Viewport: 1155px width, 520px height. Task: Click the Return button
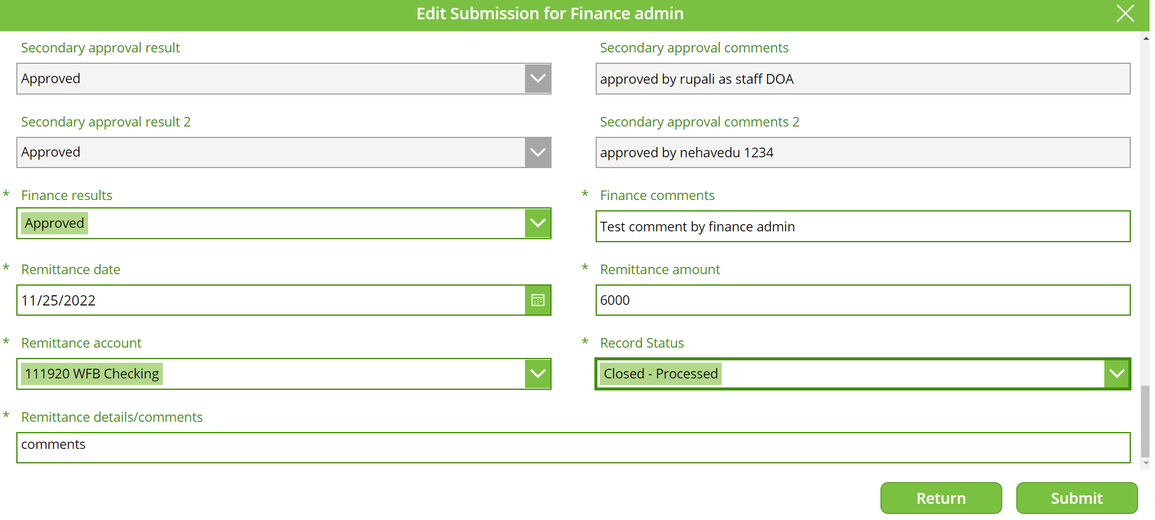click(941, 498)
